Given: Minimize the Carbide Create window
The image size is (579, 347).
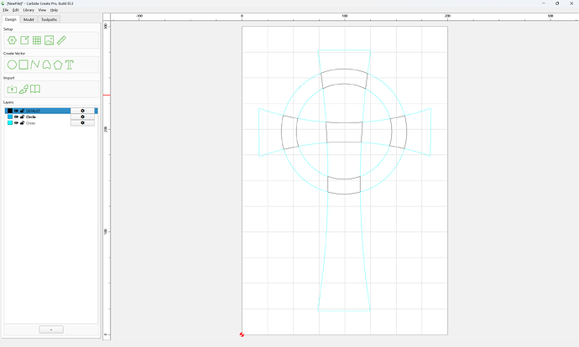Looking at the screenshot, I should pyautogui.click(x=544, y=3).
